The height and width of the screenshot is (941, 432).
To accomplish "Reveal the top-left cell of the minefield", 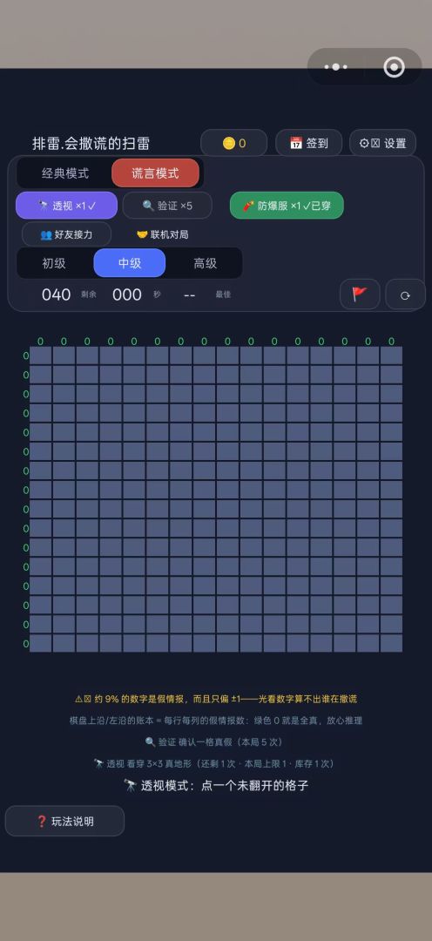I will [x=41, y=355].
